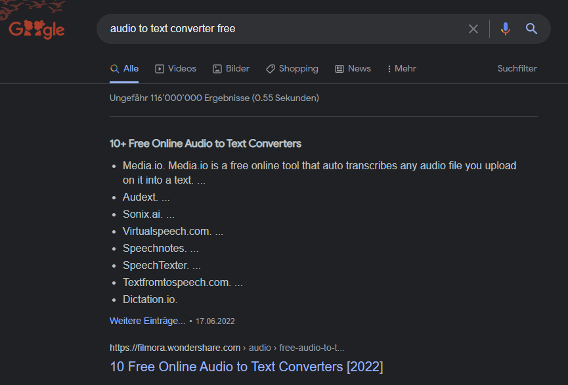Click the SpeechTexter list entry
This screenshot has height=385, width=568.
point(162,265)
